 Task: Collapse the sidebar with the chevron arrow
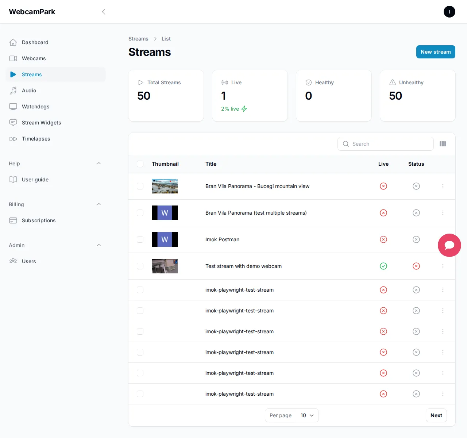tap(104, 12)
